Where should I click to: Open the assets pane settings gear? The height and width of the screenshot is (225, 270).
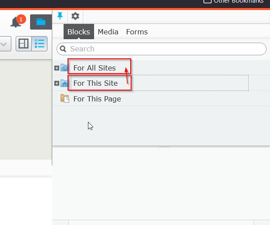click(x=75, y=16)
